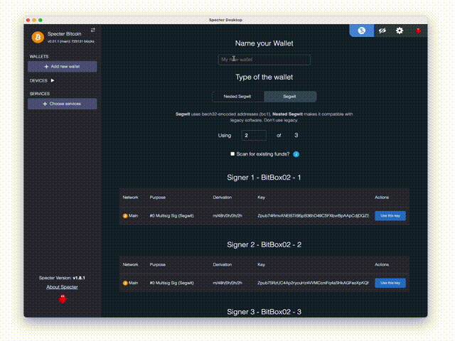Focus the wallet name input field
The image size is (455, 341).
[x=264, y=60]
